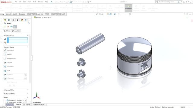Expand the Mechanical Mates section
This screenshot has width=193, height=108.
coord(27,94)
